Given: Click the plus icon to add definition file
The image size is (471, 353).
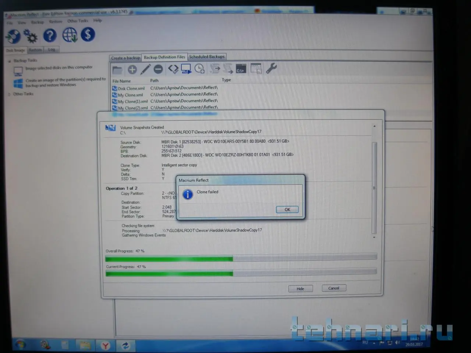Looking at the screenshot, I should click(132, 69).
